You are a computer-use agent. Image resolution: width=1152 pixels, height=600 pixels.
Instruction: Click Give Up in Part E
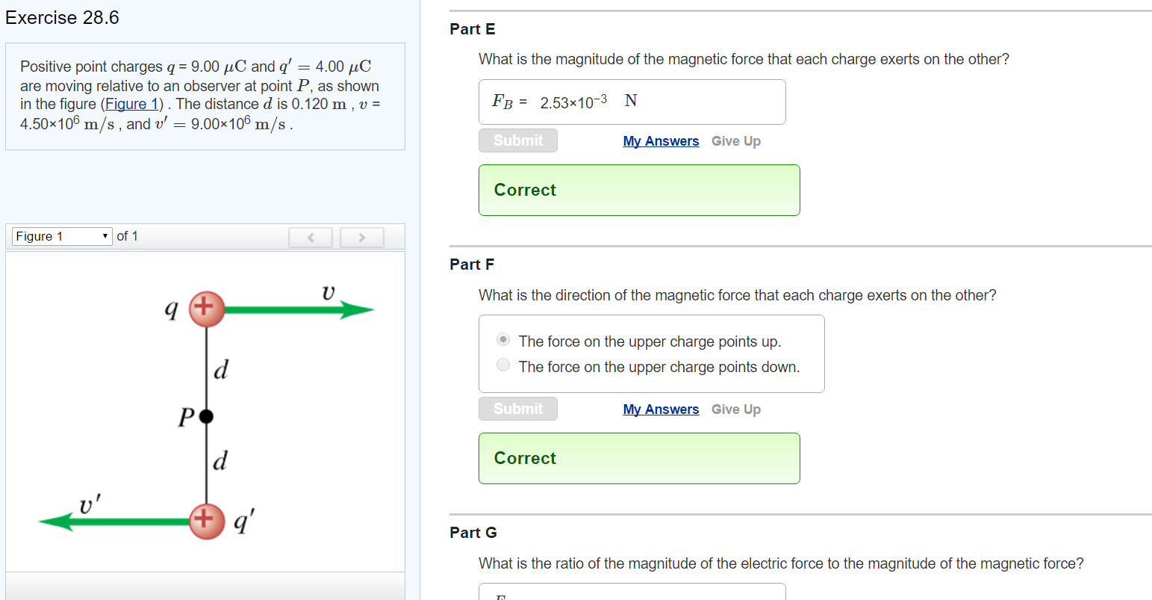click(x=736, y=140)
